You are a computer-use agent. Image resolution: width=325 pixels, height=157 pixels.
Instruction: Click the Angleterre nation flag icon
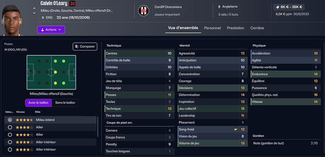coord(219,7)
